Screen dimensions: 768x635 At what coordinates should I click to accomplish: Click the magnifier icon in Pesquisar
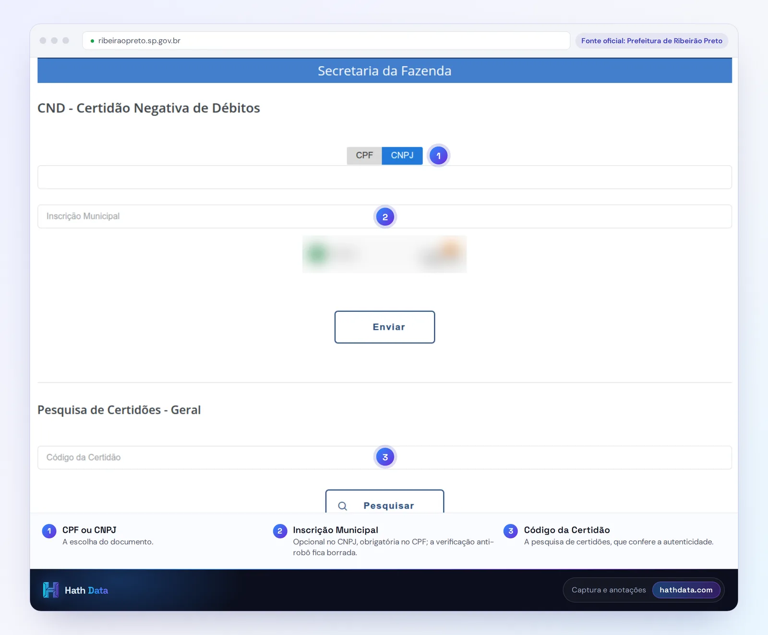342,506
